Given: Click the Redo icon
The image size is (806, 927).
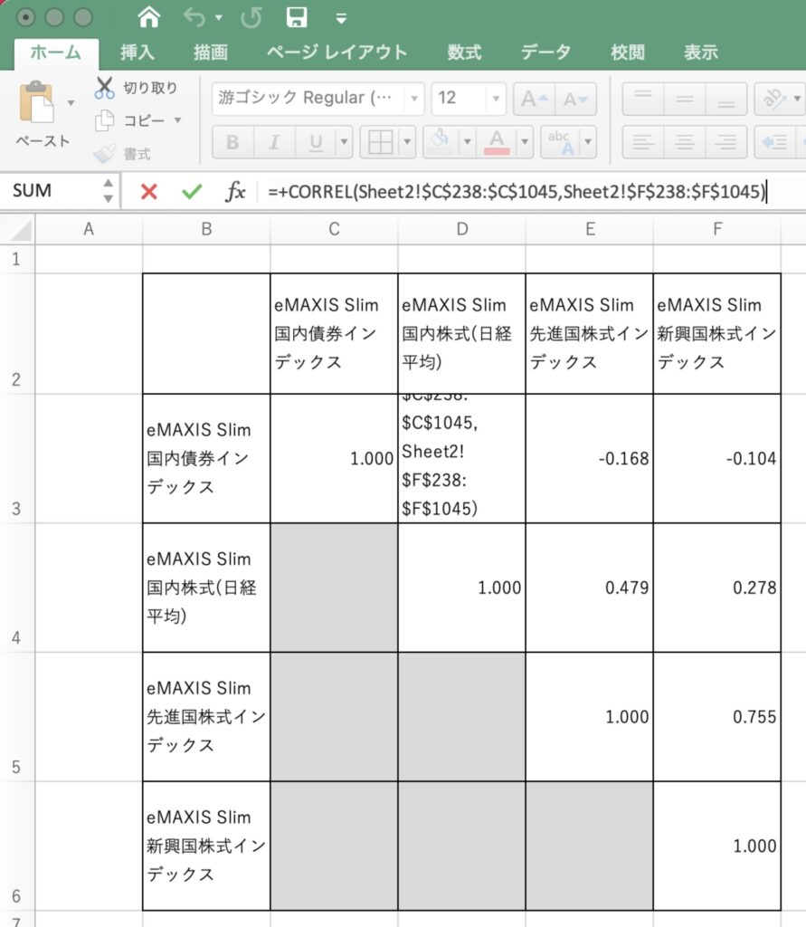Looking at the screenshot, I should (x=251, y=18).
